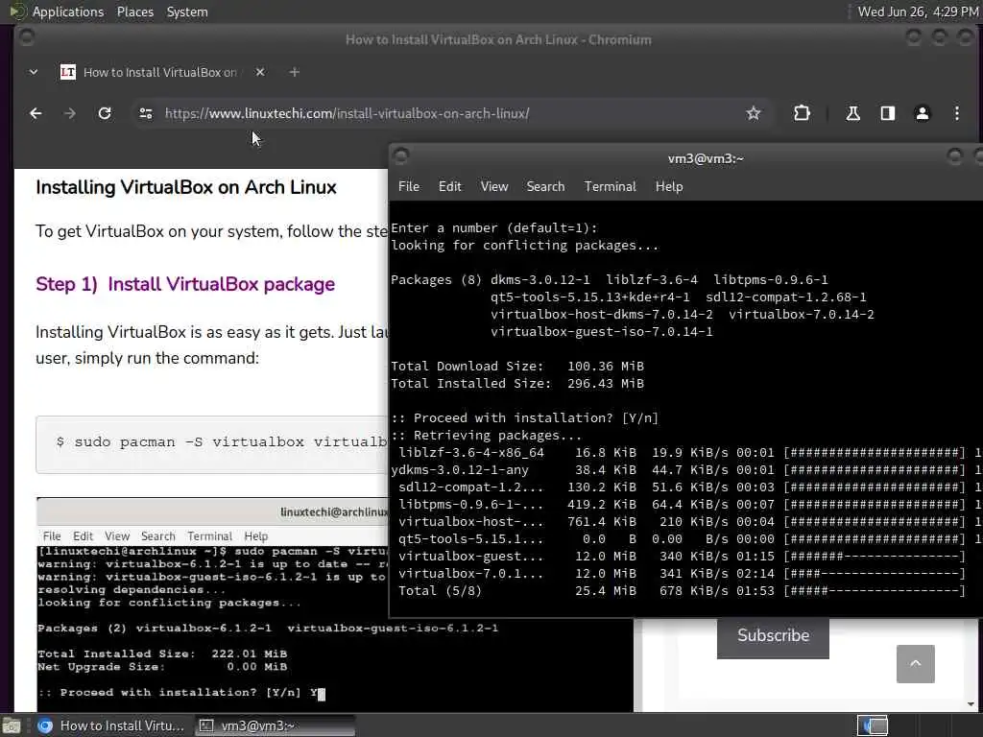The width and height of the screenshot is (983, 737).
Task: Open the terminal File menu
Action: coord(409,187)
